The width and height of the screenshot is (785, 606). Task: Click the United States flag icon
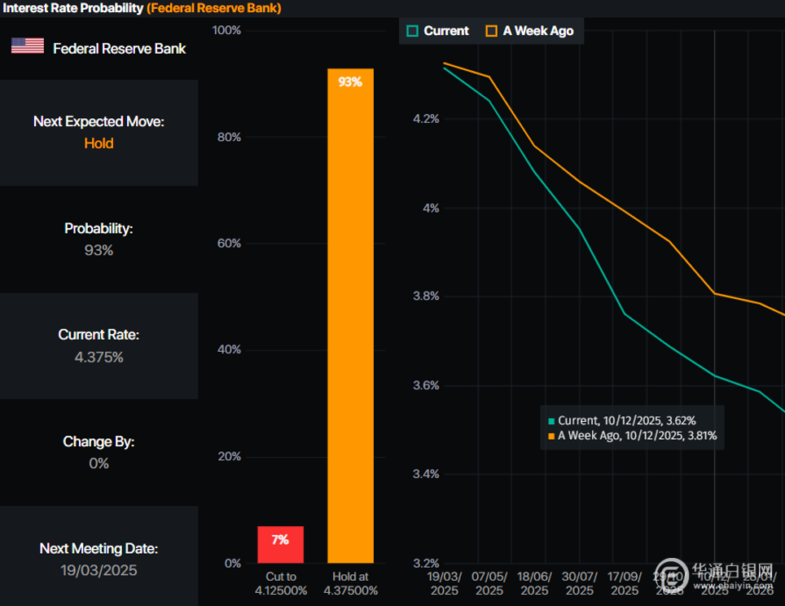pyautogui.click(x=28, y=46)
